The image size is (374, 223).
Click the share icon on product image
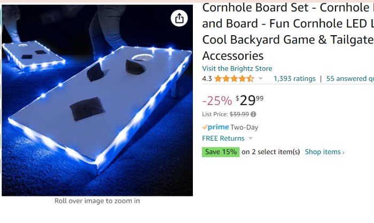tap(179, 18)
